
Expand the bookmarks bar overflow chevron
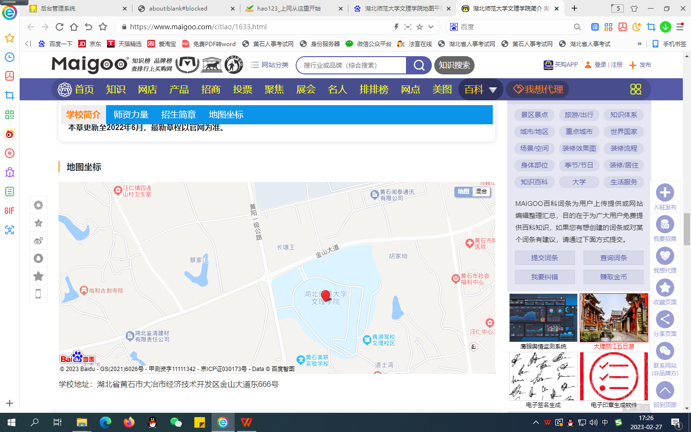(639, 44)
